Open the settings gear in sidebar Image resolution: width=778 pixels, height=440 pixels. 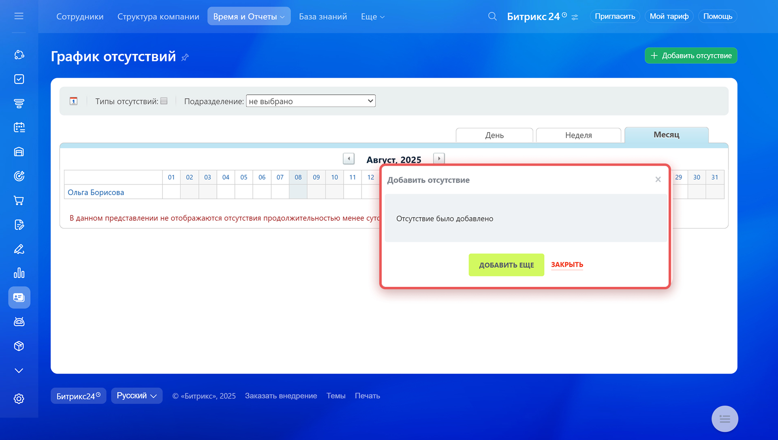click(x=19, y=399)
